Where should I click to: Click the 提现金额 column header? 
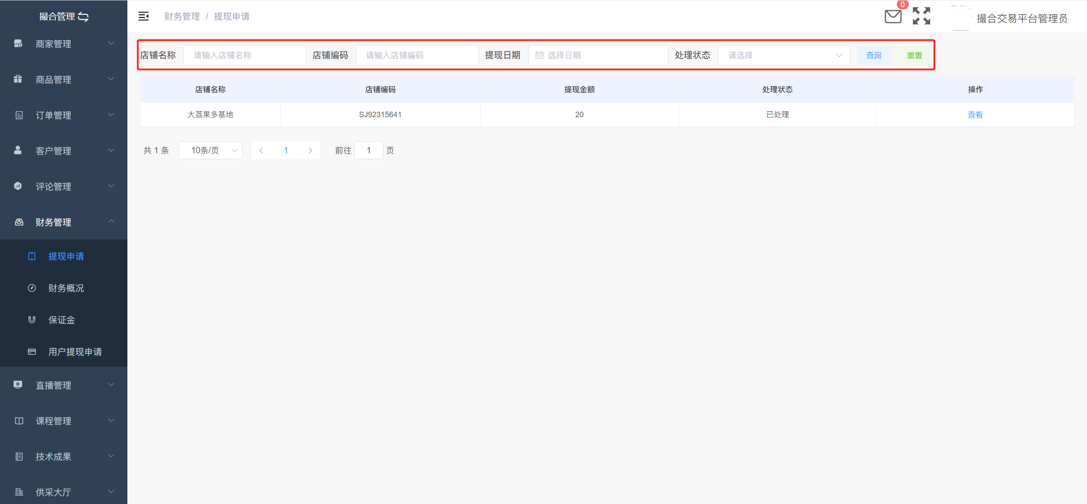[579, 90]
